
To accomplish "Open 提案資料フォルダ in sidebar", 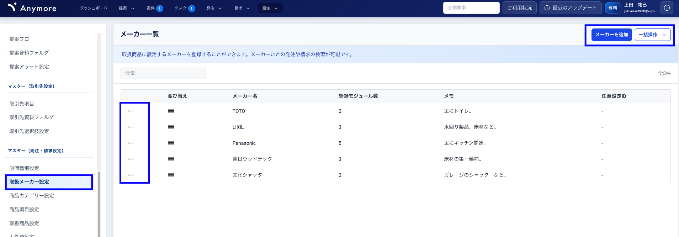I will click(29, 53).
